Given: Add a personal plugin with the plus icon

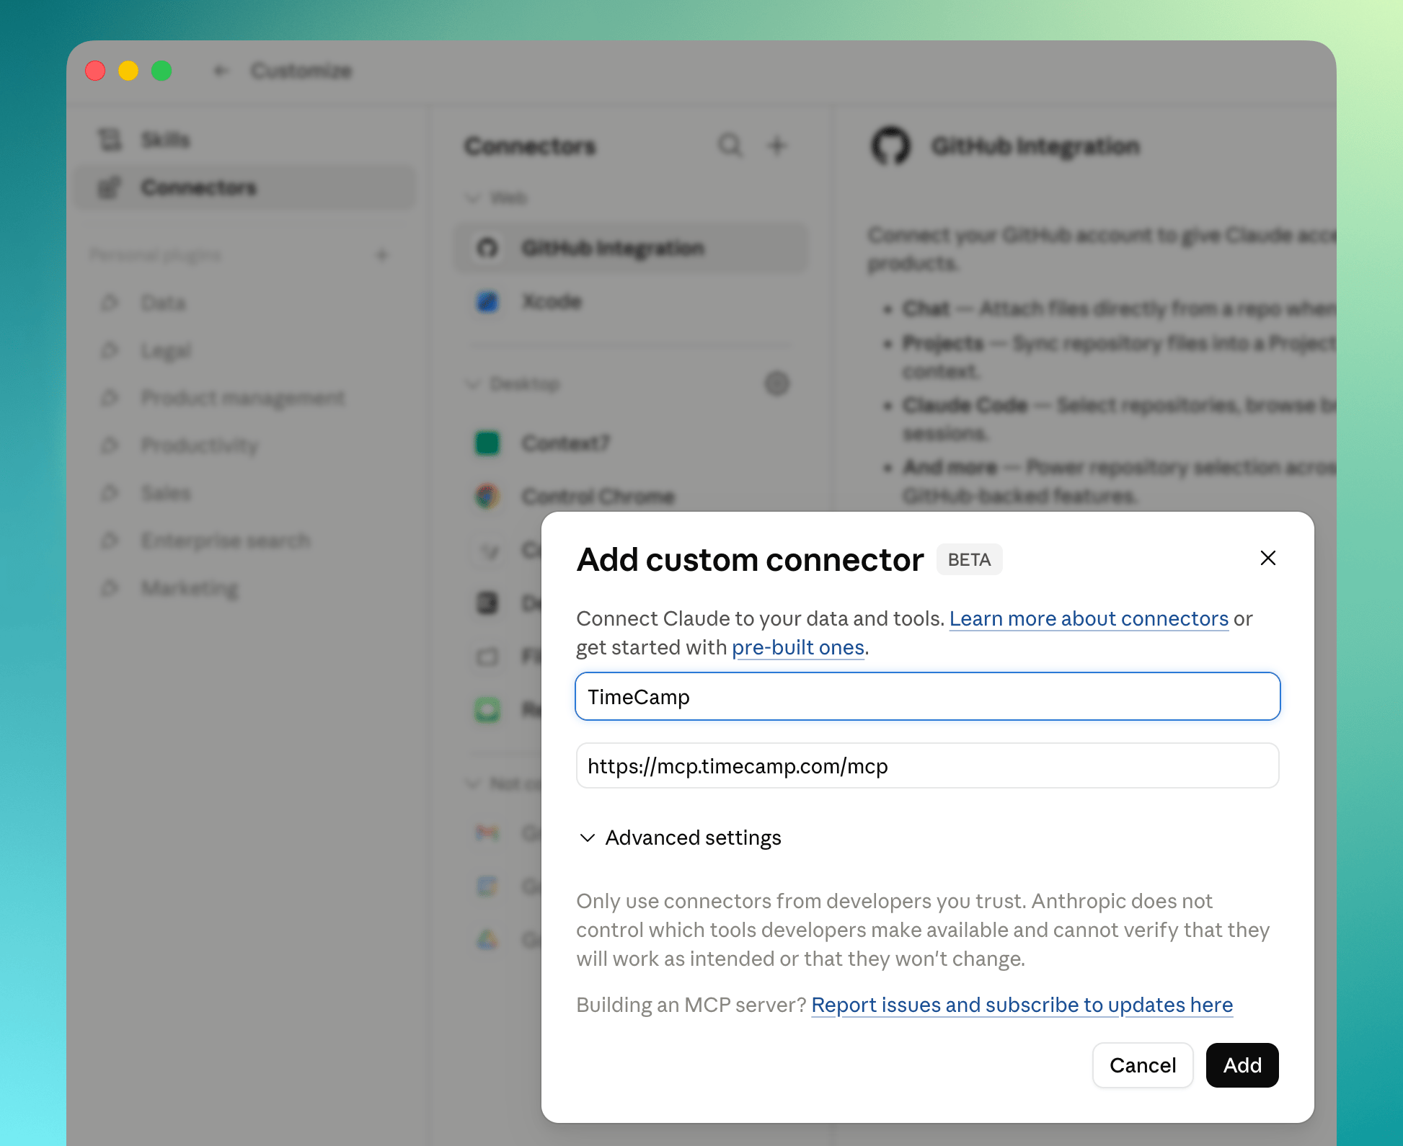Looking at the screenshot, I should click(382, 255).
